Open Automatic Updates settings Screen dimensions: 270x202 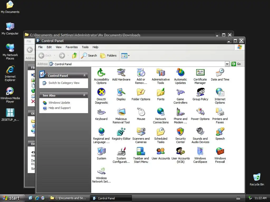180,76
